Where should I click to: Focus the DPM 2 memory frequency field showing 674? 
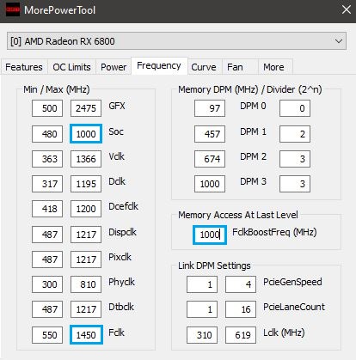coord(210,159)
